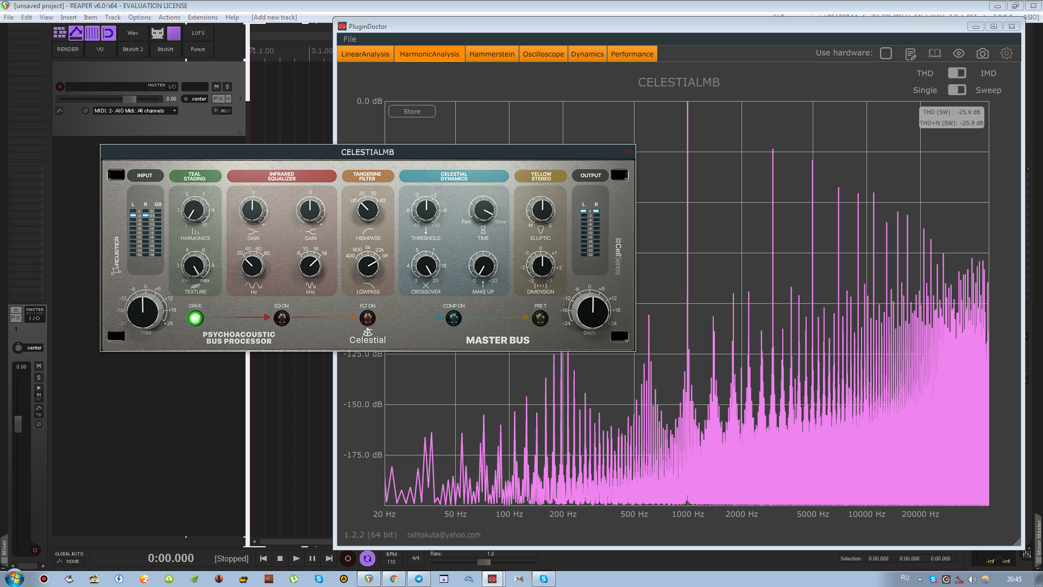Open REAPER Extensions menu
Screen dimensions: 1043x587
pos(203,17)
